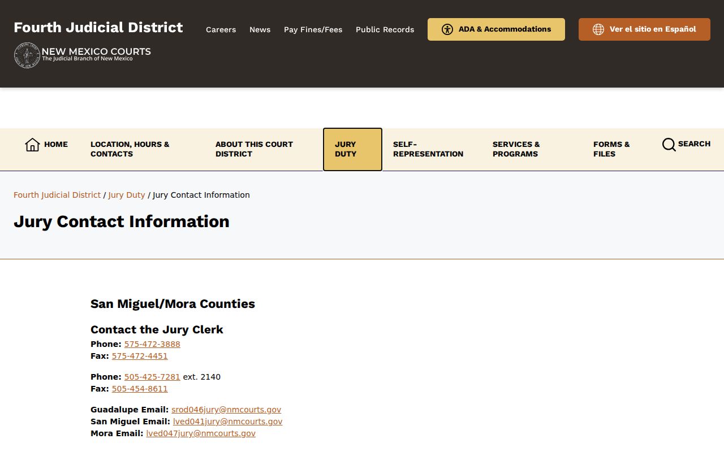
Task: Click the New Mexico Courts seal logo
Action: [x=27, y=55]
